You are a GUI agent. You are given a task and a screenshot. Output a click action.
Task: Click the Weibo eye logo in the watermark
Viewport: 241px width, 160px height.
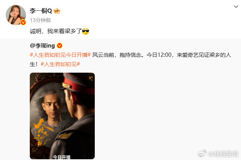pos(202,153)
